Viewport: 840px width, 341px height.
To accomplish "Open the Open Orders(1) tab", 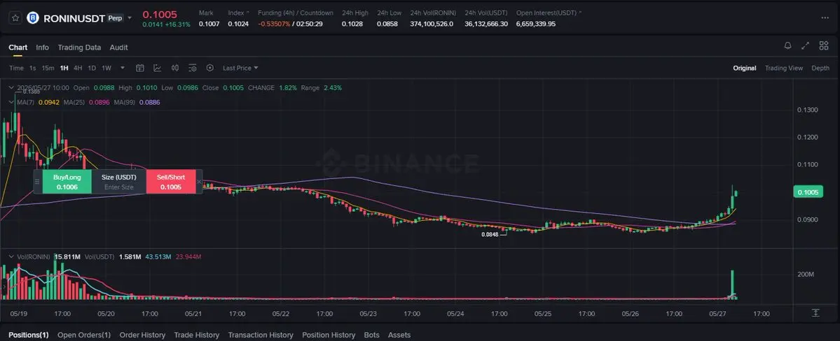I will pyautogui.click(x=84, y=335).
